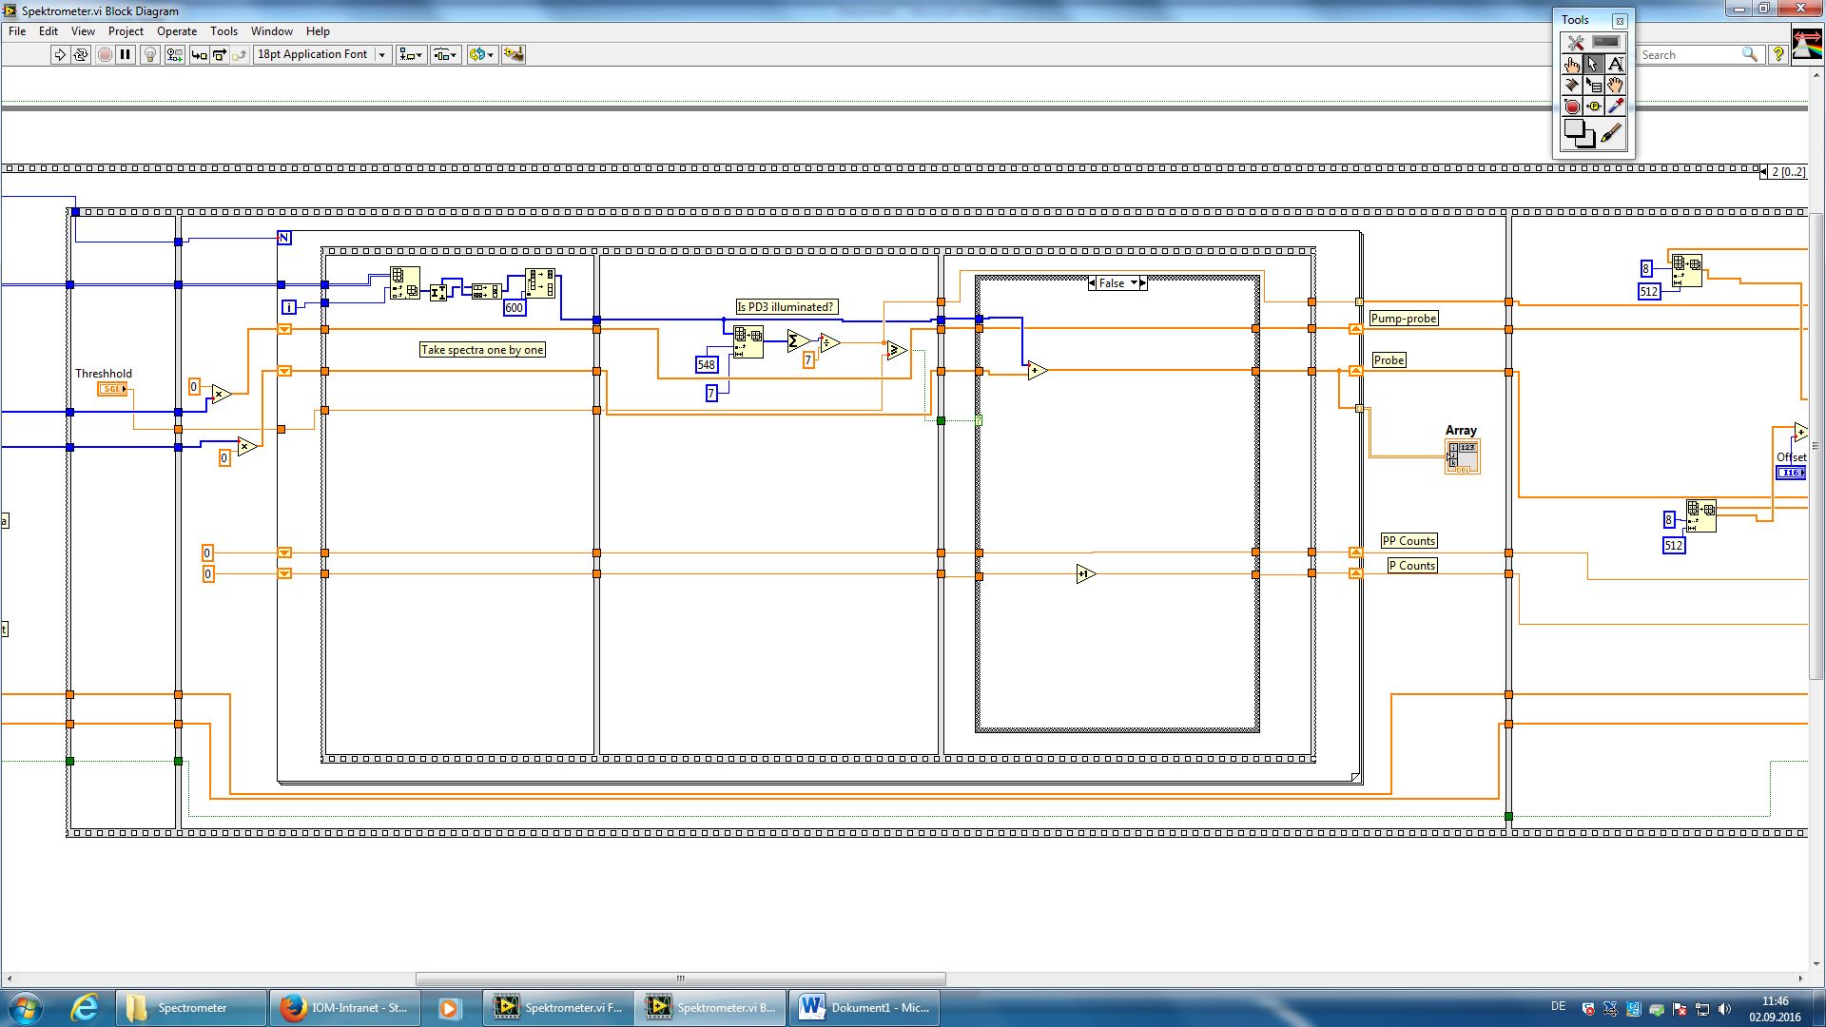Click the Run arrow button
Screen dimensions: 1826x1027
[x=60, y=54]
